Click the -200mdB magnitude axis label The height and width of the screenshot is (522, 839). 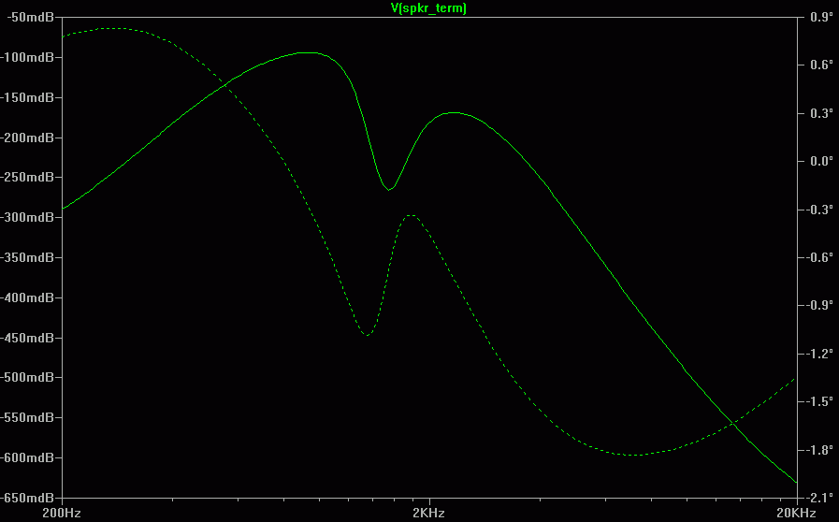pos(28,138)
